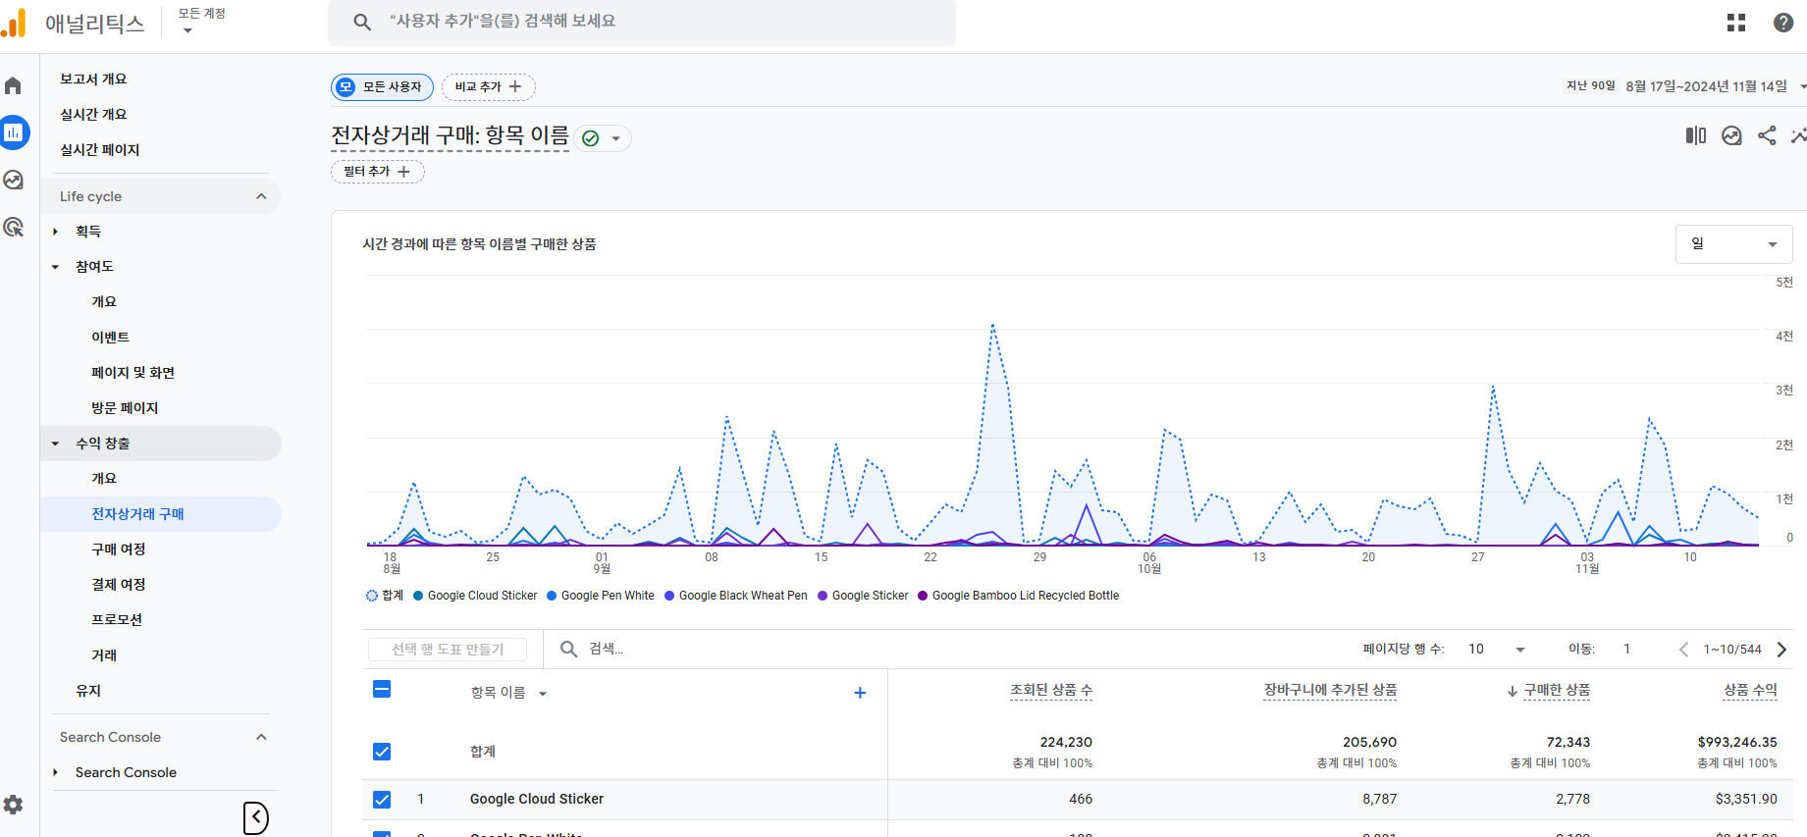Collapse the 수익 창출 menu group
The width and height of the screenshot is (1807, 837).
pos(55,444)
